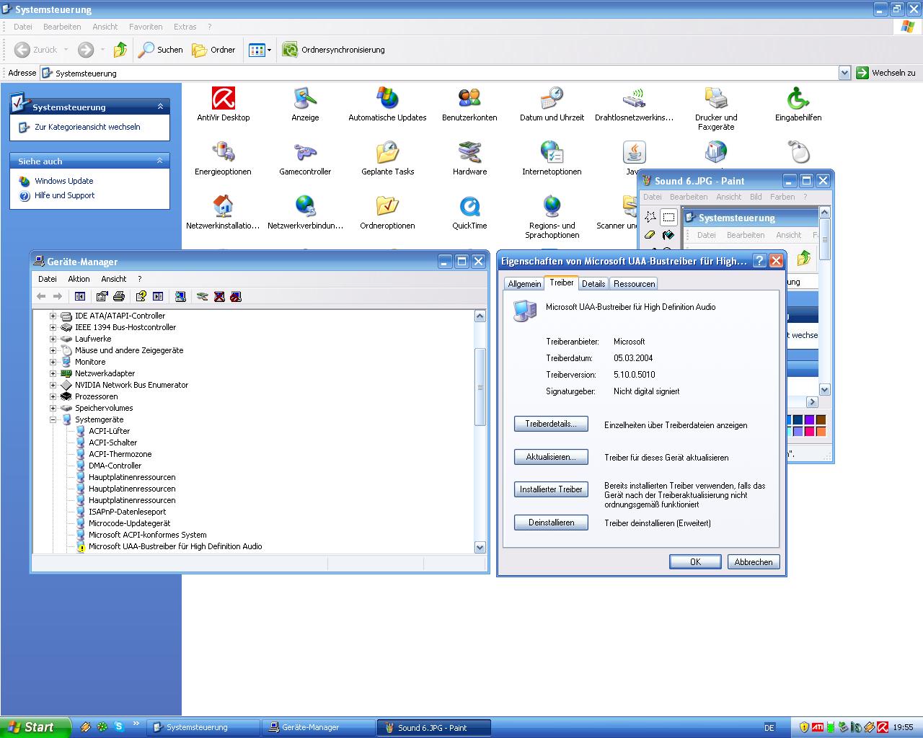
Task: Switch to the Allgemein tab
Action: (x=524, y=284)
